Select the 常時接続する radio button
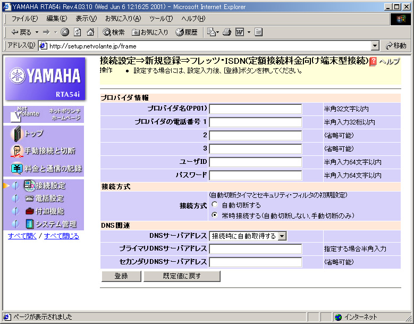Image resolution: width=414 pixels, height=324 pixels. tap(215, 215)
